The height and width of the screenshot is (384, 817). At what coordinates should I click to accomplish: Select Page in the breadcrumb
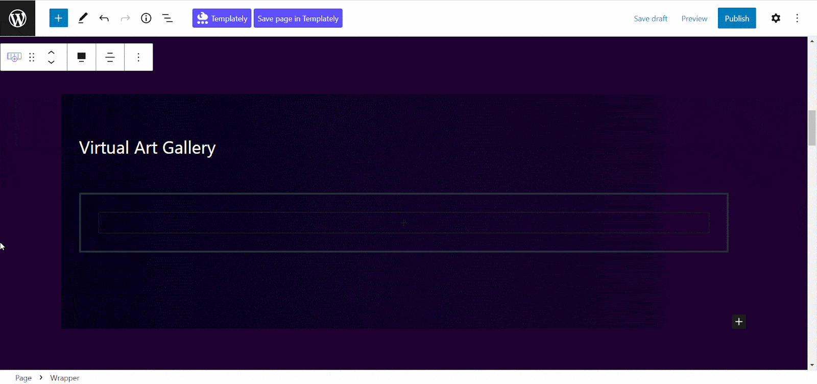pos(23,378)
